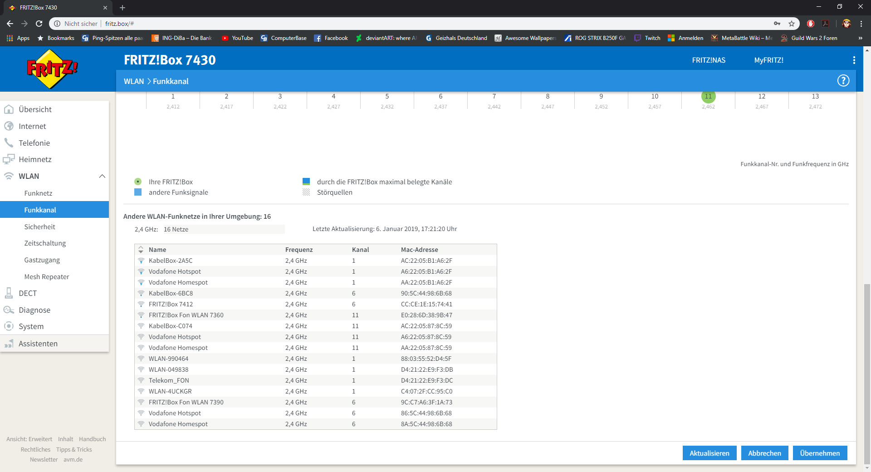
Task: Click the WLAN wifi icon in sidebar
Action: (9, 176)
